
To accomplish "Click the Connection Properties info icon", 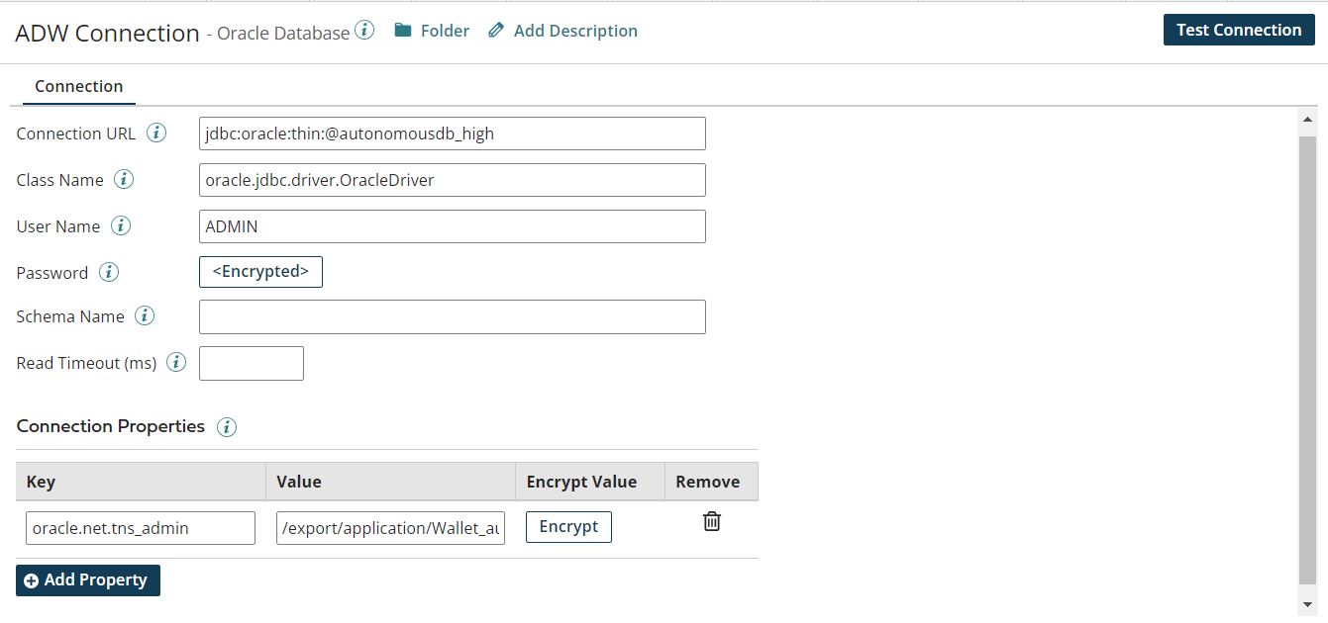I will [227, 427].
